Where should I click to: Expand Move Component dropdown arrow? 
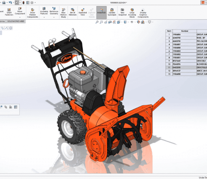coord(20,17)
